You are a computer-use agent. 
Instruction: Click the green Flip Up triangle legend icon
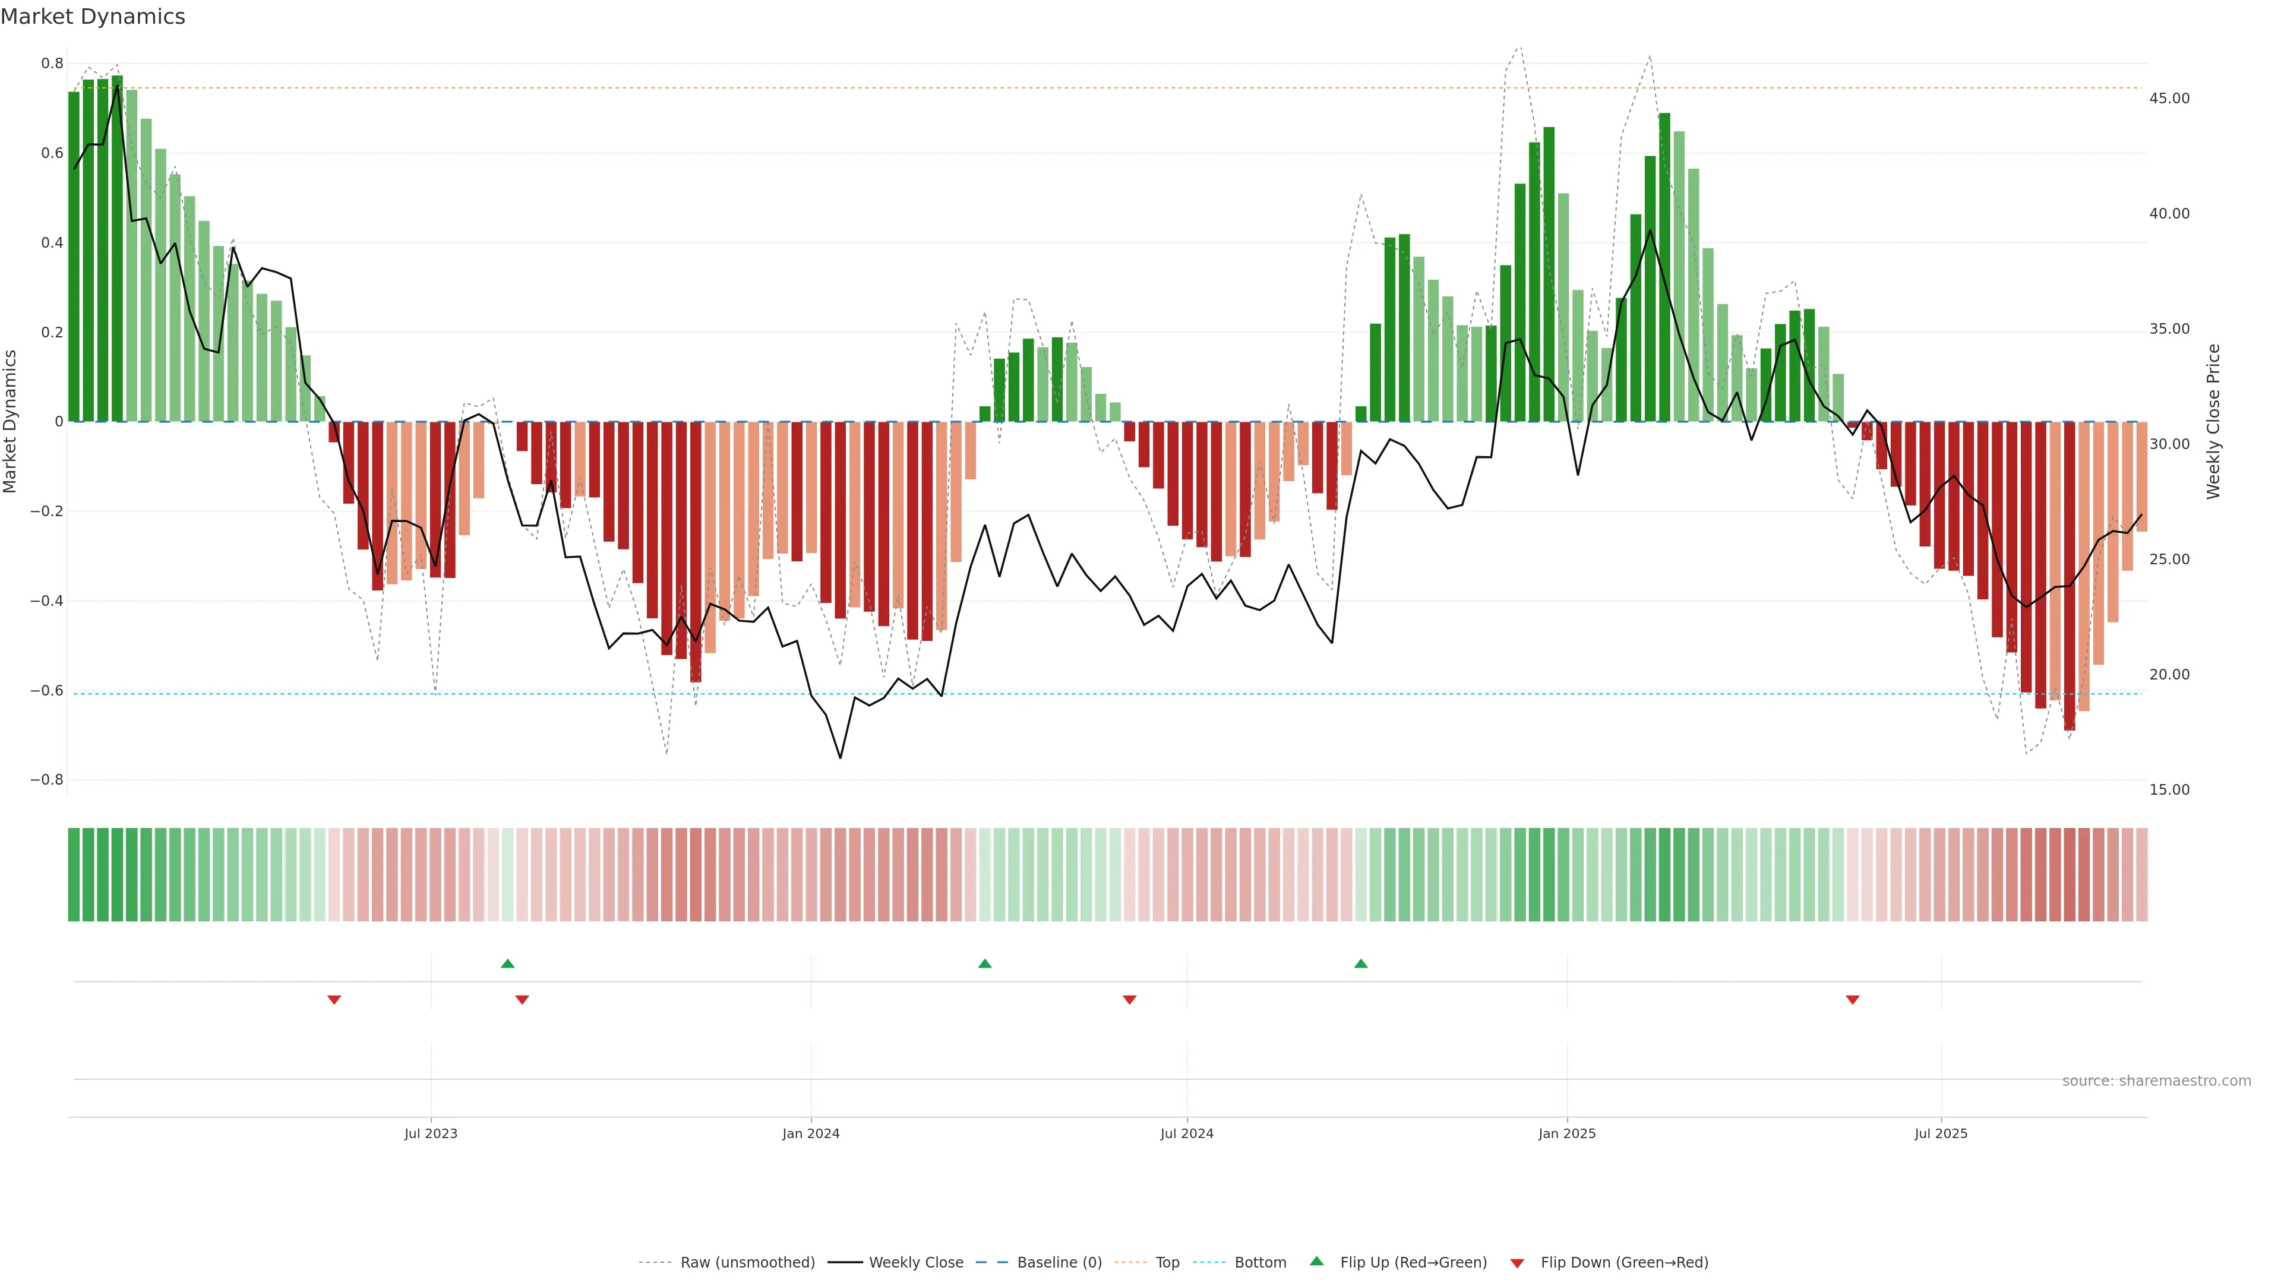tap(1317, 1261)
